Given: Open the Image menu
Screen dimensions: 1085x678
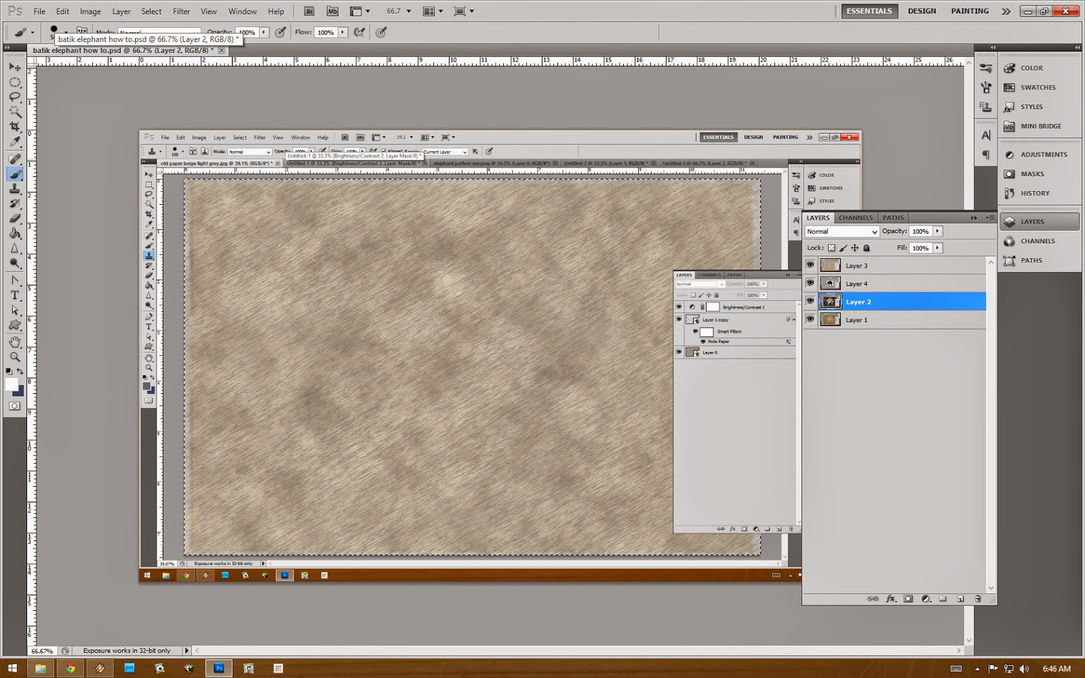Looking at the screenshot, I should (x=90, y=12).
